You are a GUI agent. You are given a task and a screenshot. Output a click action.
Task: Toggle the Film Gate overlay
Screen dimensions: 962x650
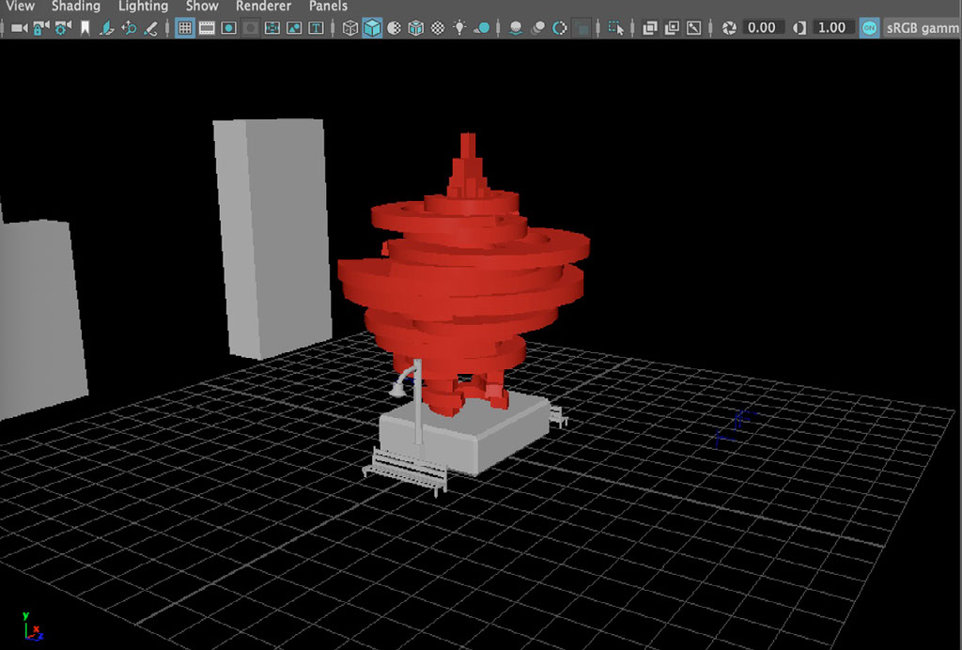(x=207, y=28)
